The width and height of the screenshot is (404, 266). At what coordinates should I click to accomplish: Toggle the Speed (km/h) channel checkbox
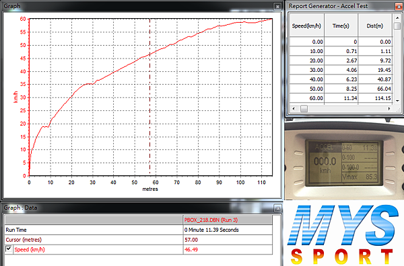(x=9, y=249)
